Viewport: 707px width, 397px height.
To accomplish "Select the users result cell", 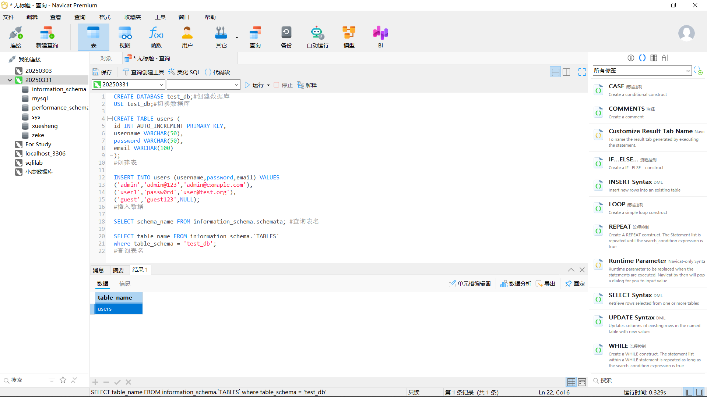I will pyautogui.click(x=118, y=309).
